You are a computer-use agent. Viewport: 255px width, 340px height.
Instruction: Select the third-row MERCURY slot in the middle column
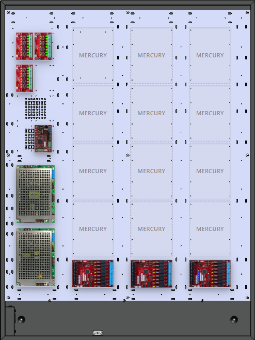tap(151, 171)
